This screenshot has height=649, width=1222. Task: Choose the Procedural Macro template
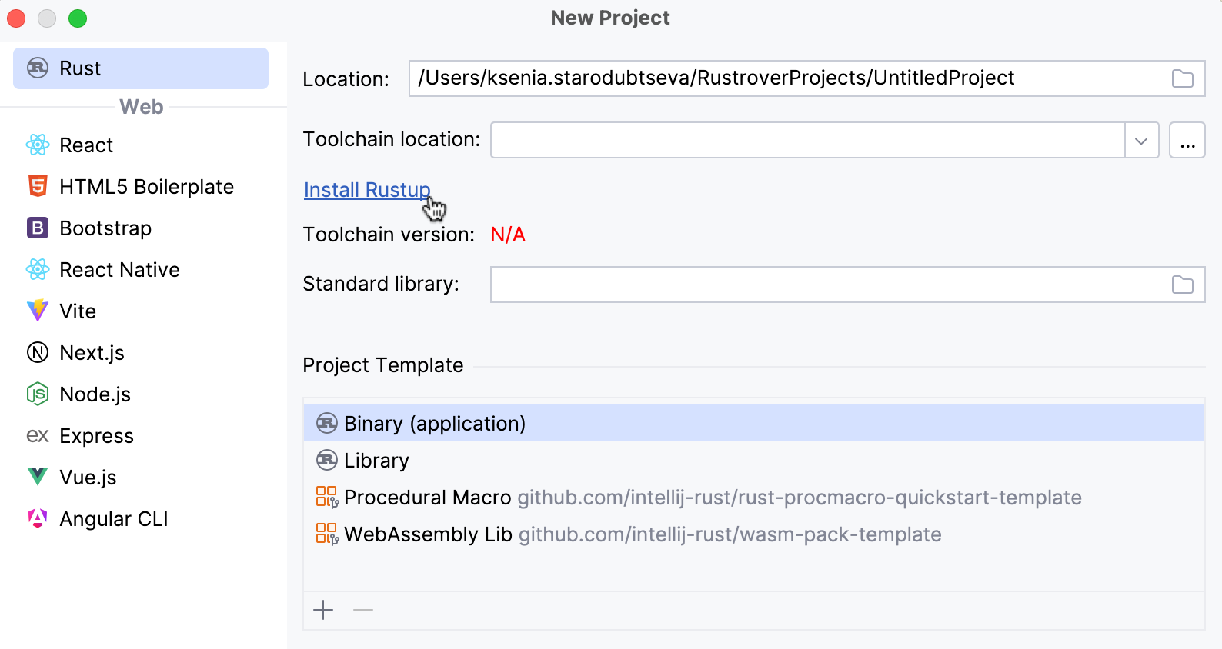[427, 498]
